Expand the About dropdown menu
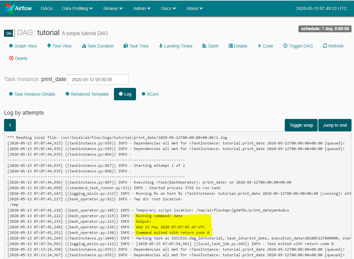Viewport: 354px width, 259px height. (195, 8)
